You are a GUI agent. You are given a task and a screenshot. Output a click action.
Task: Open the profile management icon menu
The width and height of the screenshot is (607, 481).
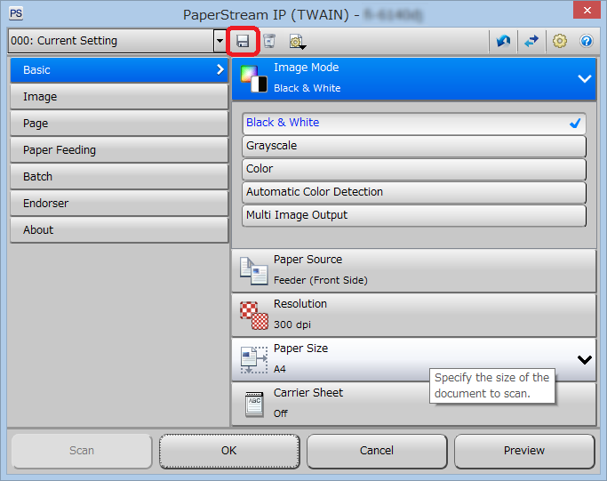(x=297, y=41)
